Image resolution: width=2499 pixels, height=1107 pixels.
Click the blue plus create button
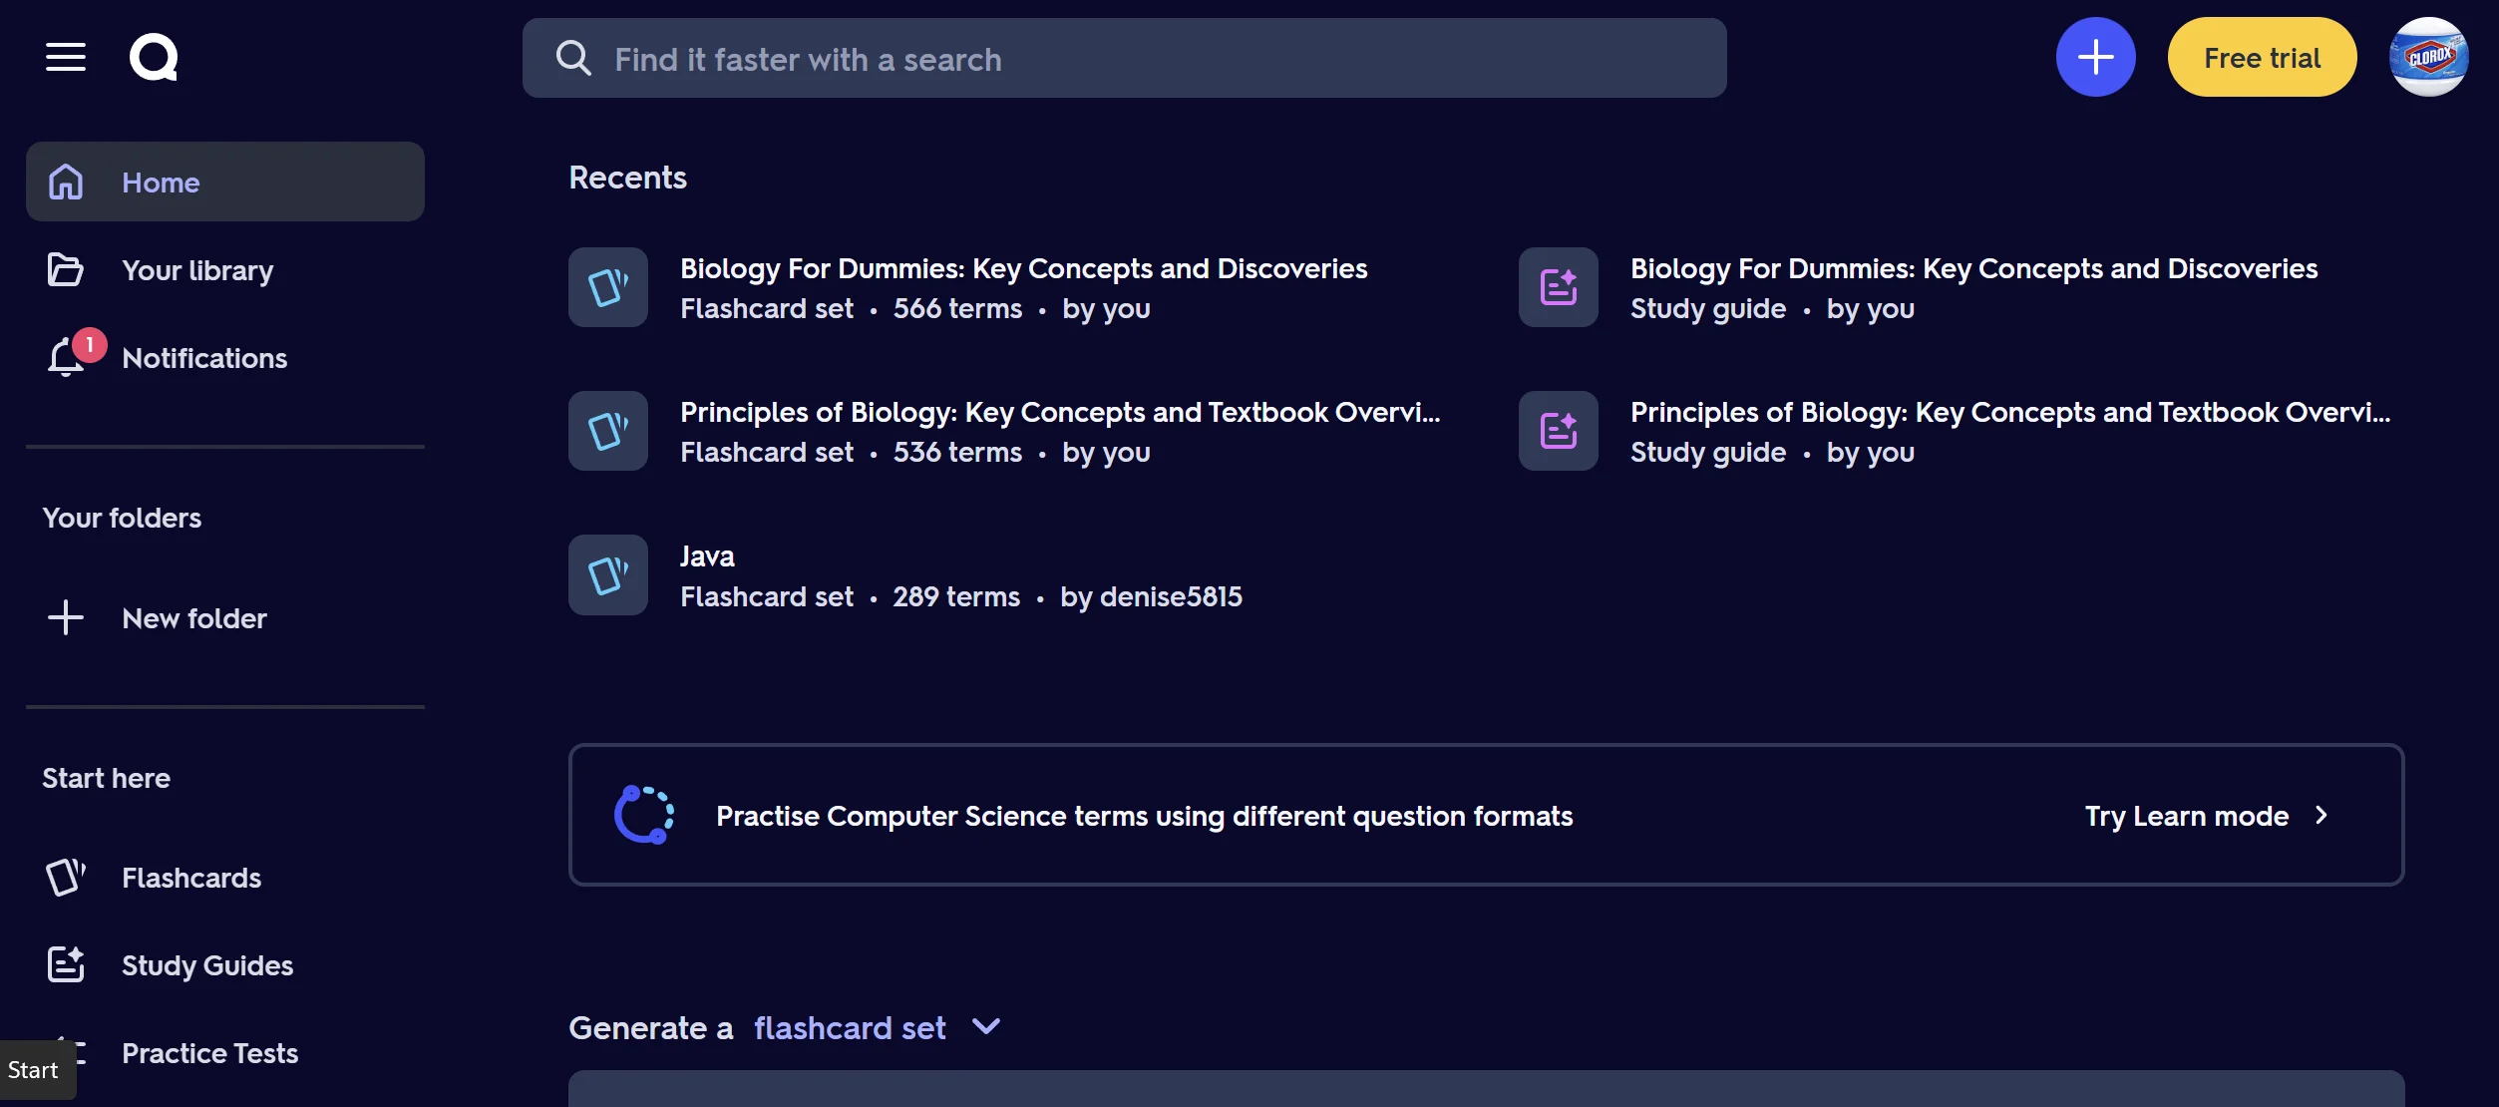pyautogui.click(x=2095, y=57)
